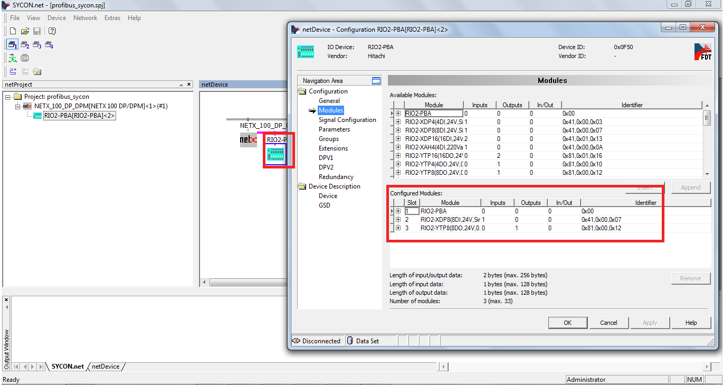Image resolution: width=723 pixels, height=385 pixels.
Task: Click Available Modules scrollbar down arrow
Action: (707, 174)
